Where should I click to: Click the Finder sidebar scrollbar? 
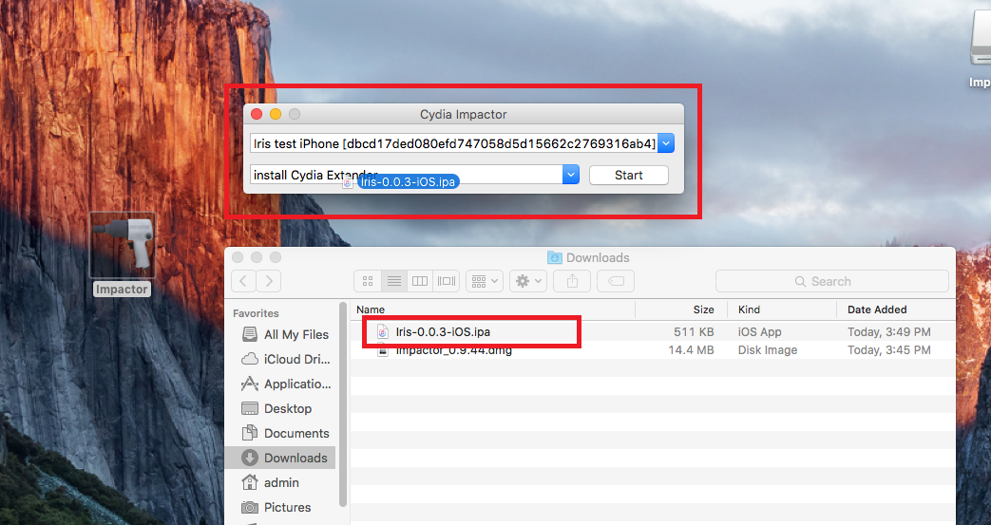[343, 404]
